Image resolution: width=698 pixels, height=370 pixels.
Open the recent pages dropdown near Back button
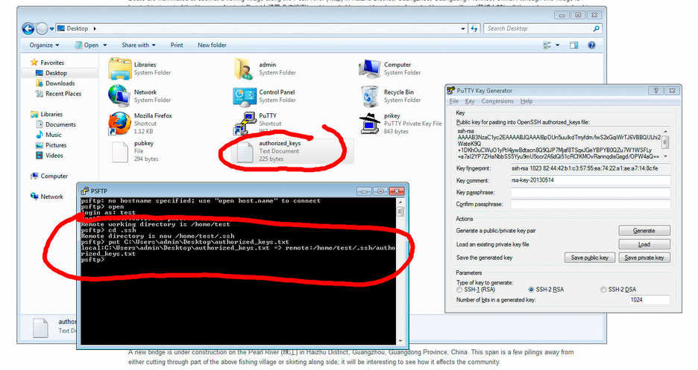[x=51, y=29]
